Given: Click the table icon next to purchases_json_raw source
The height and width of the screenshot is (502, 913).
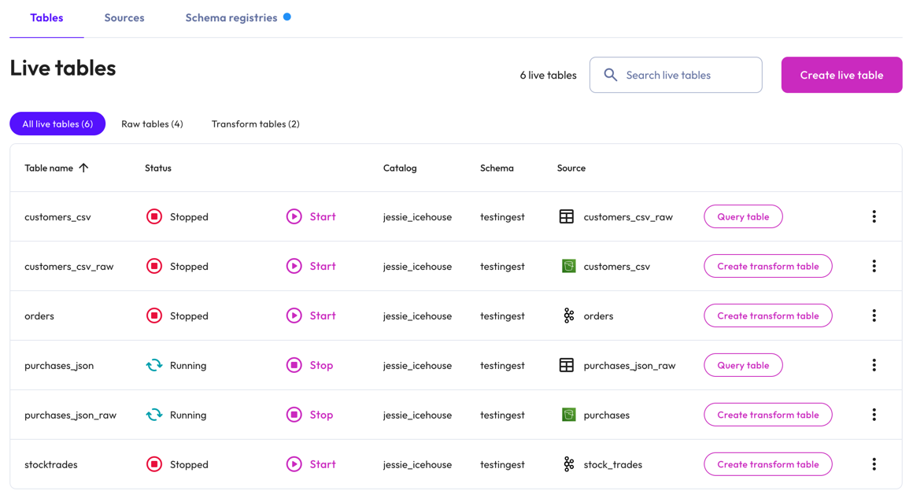Looking at the screenshot, I should point(566,365).
